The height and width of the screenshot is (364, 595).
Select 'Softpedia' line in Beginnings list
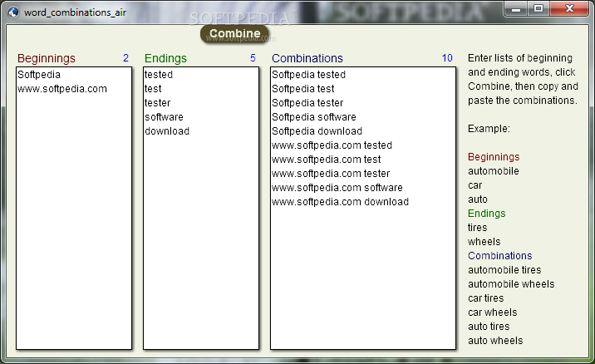39,75
